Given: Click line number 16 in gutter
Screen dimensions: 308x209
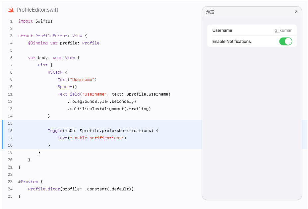Looking at the screenshot, I should tap(10, 131).
